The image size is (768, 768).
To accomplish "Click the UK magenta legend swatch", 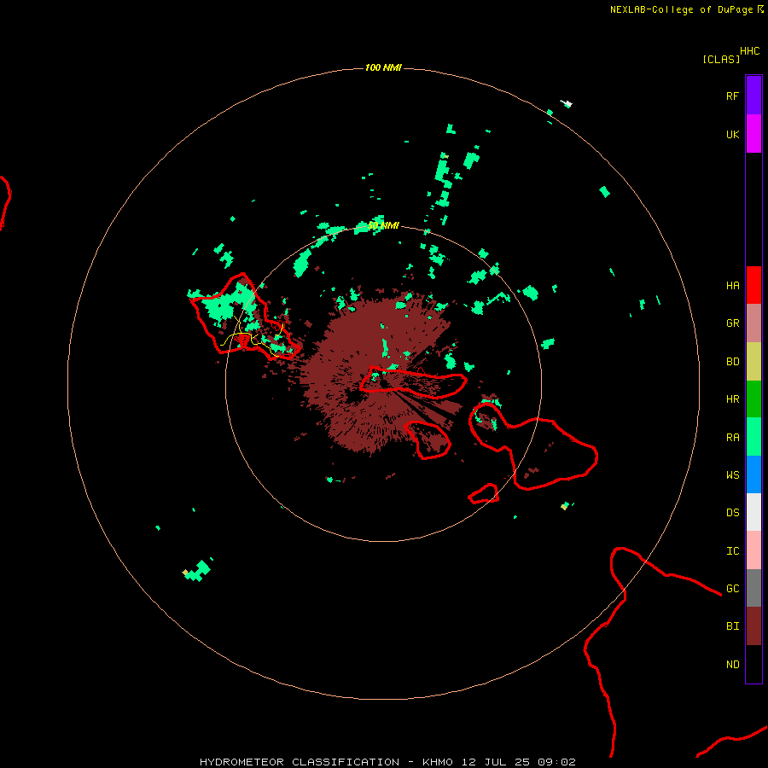I will 753,134.
